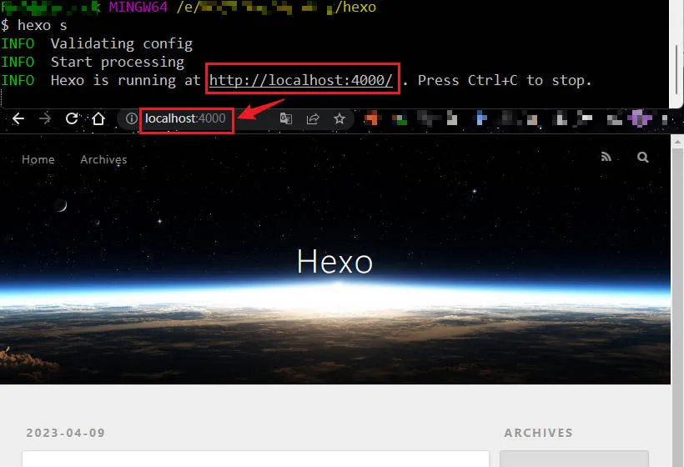Click the blue cross extension icon
The image size is (684, 467).
pos(481,118)
